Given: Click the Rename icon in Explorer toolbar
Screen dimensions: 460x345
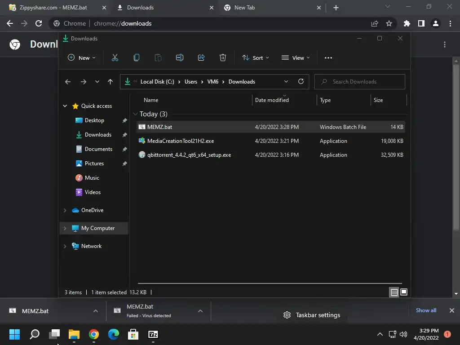Looking at the screenshot, I should click(180, 58).
